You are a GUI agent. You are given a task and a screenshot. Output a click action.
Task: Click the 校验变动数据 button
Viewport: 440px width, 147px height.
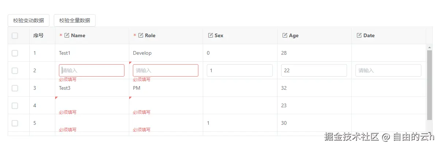pyautogui.click(x=29, y=20)
